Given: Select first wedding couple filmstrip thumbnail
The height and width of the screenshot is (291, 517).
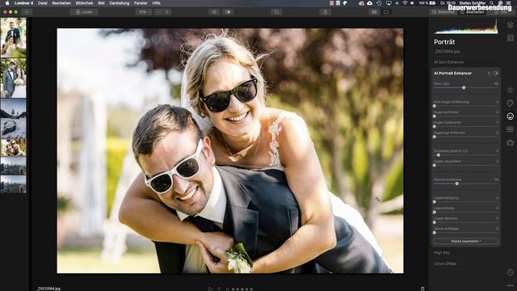Looking at the screenshot, I should (x=13, y=37).
